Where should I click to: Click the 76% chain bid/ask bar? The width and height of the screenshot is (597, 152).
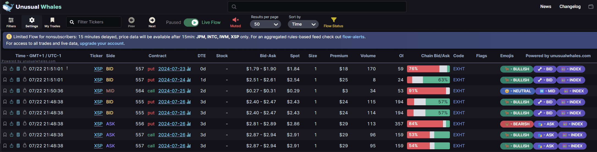click(428, 69)
